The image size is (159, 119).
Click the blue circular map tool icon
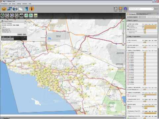(12, 16)
